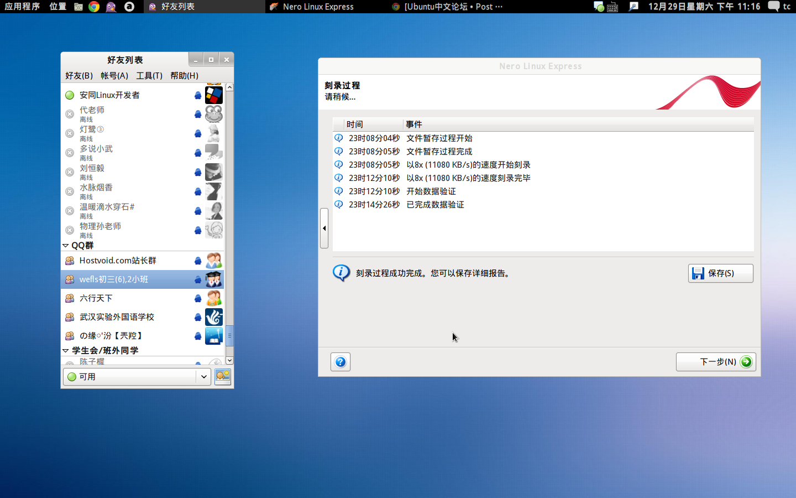
Task: Open the 应用程序 menu in top panel
Action: point(22,7)
